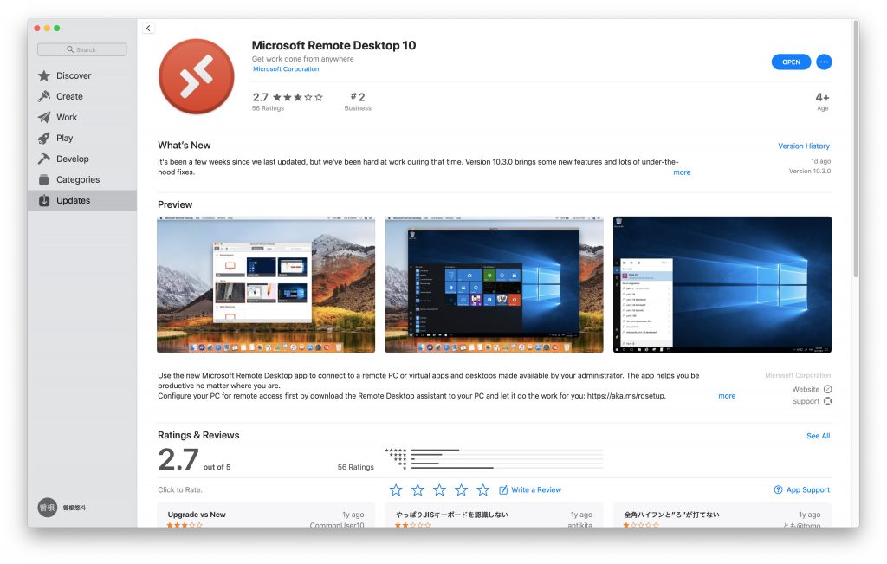The height and width of the screenshot is (564, 887).
Task: Open the more options ellipsis button
Action: click(x=824, y=62)
